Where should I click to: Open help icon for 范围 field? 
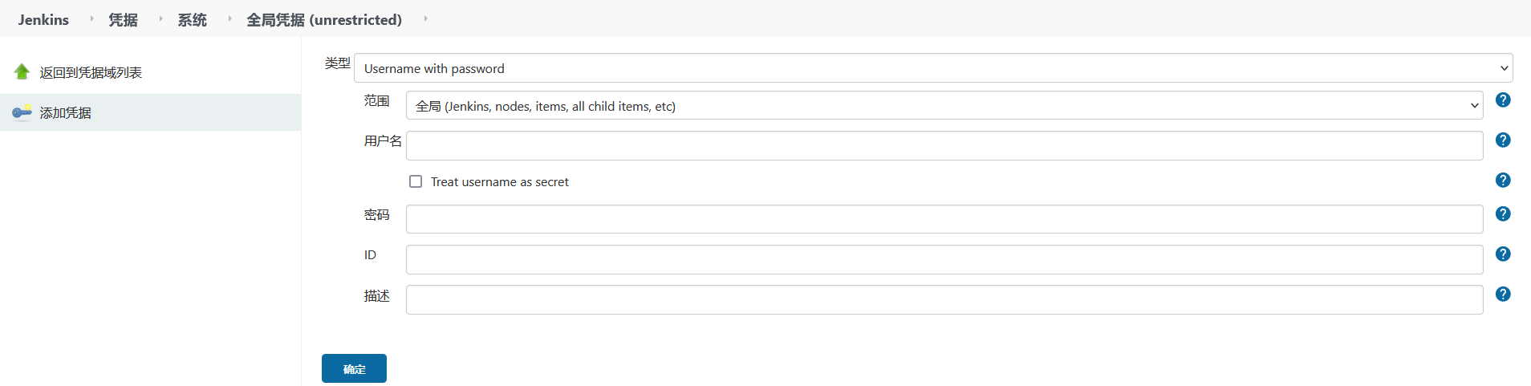(x=1503, y=100)
